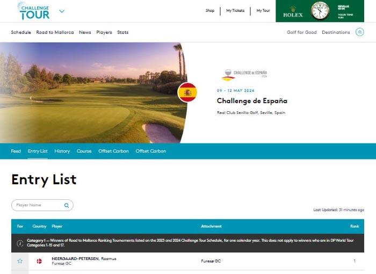The image size is (376, 274).
Task: Click the Spain flag badge
Action: (187, 92)
